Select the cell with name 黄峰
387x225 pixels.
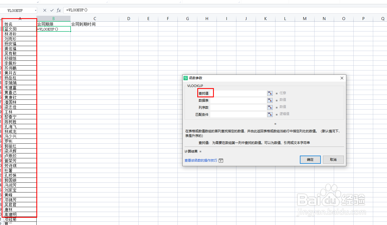pos(20,195)
